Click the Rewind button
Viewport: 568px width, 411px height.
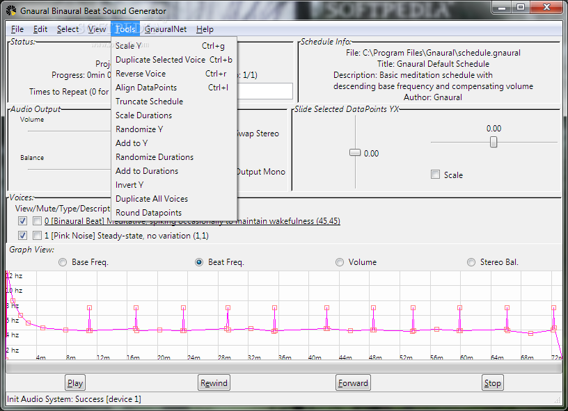point(214,382)
